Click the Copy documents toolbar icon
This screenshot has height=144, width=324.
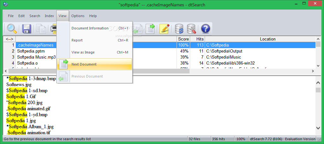(x=41, y=29)
